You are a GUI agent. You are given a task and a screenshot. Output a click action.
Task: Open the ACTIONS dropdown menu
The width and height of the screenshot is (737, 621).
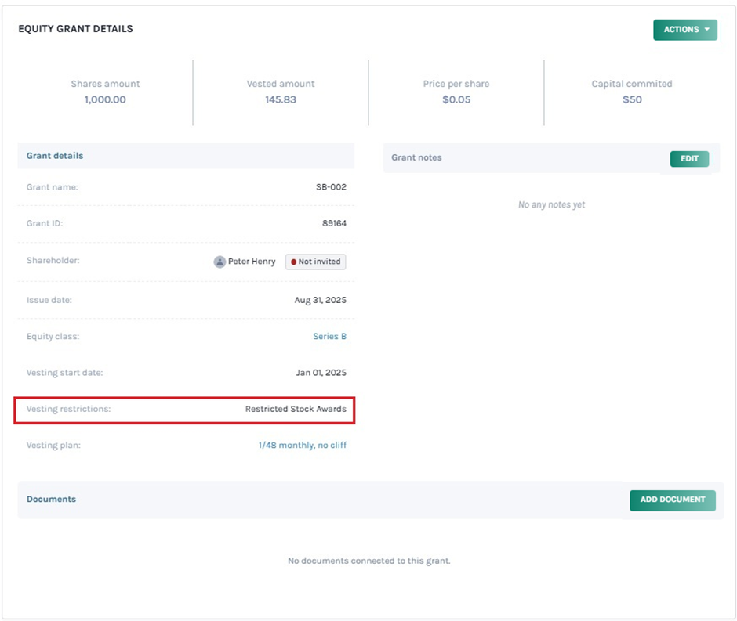coord(684,30)
